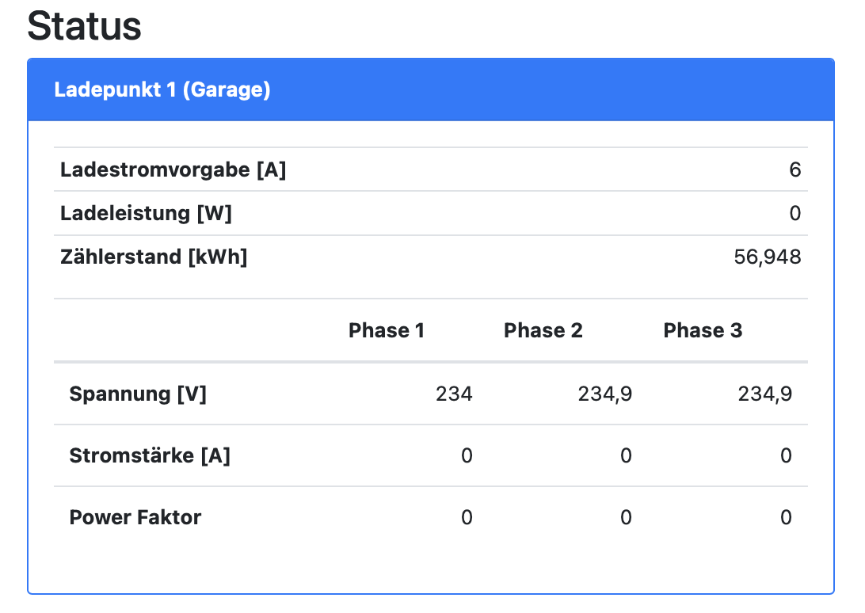Image resolution: width=865 pixels, height=613 pixels.
Task: Click the Phase 2 column header
Action: (543, 330)
